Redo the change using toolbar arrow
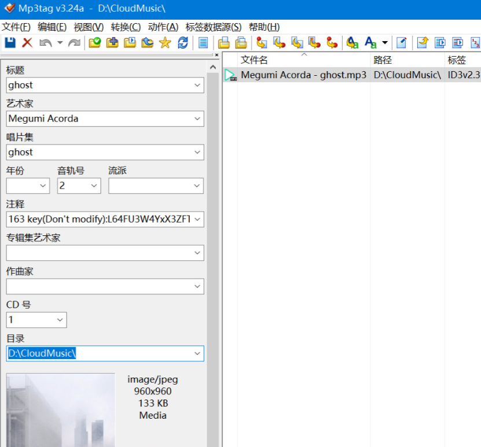Image resolution: width=481 pixels, height=447 pixels. pos(74,43)
